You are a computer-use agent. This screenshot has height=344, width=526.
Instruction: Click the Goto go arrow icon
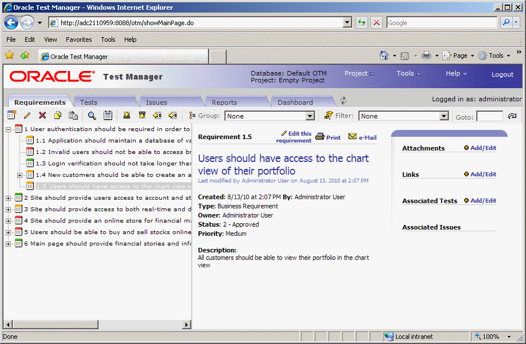tap(512, 116)
